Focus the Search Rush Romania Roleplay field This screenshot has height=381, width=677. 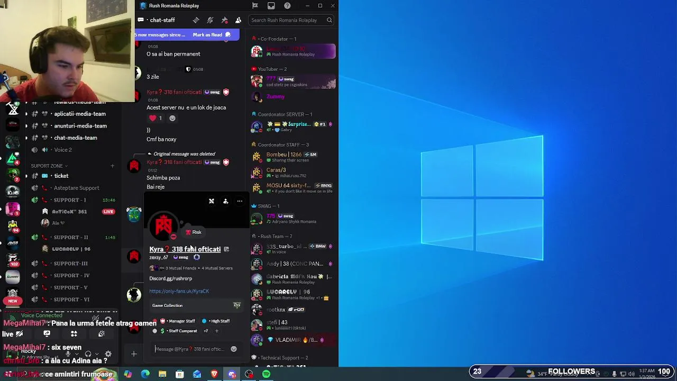291,20
